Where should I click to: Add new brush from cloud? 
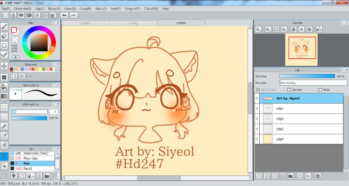(x=14, y=176)
